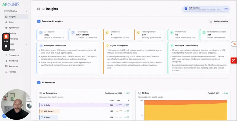Collapse the ENTERPRISE AI section chevron

(x=26, y=11)
